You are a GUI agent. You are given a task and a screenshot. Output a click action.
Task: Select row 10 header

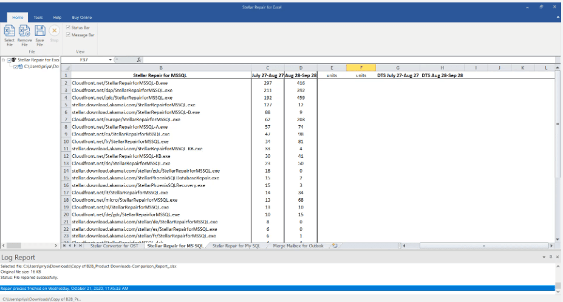[x=66, y=142]
